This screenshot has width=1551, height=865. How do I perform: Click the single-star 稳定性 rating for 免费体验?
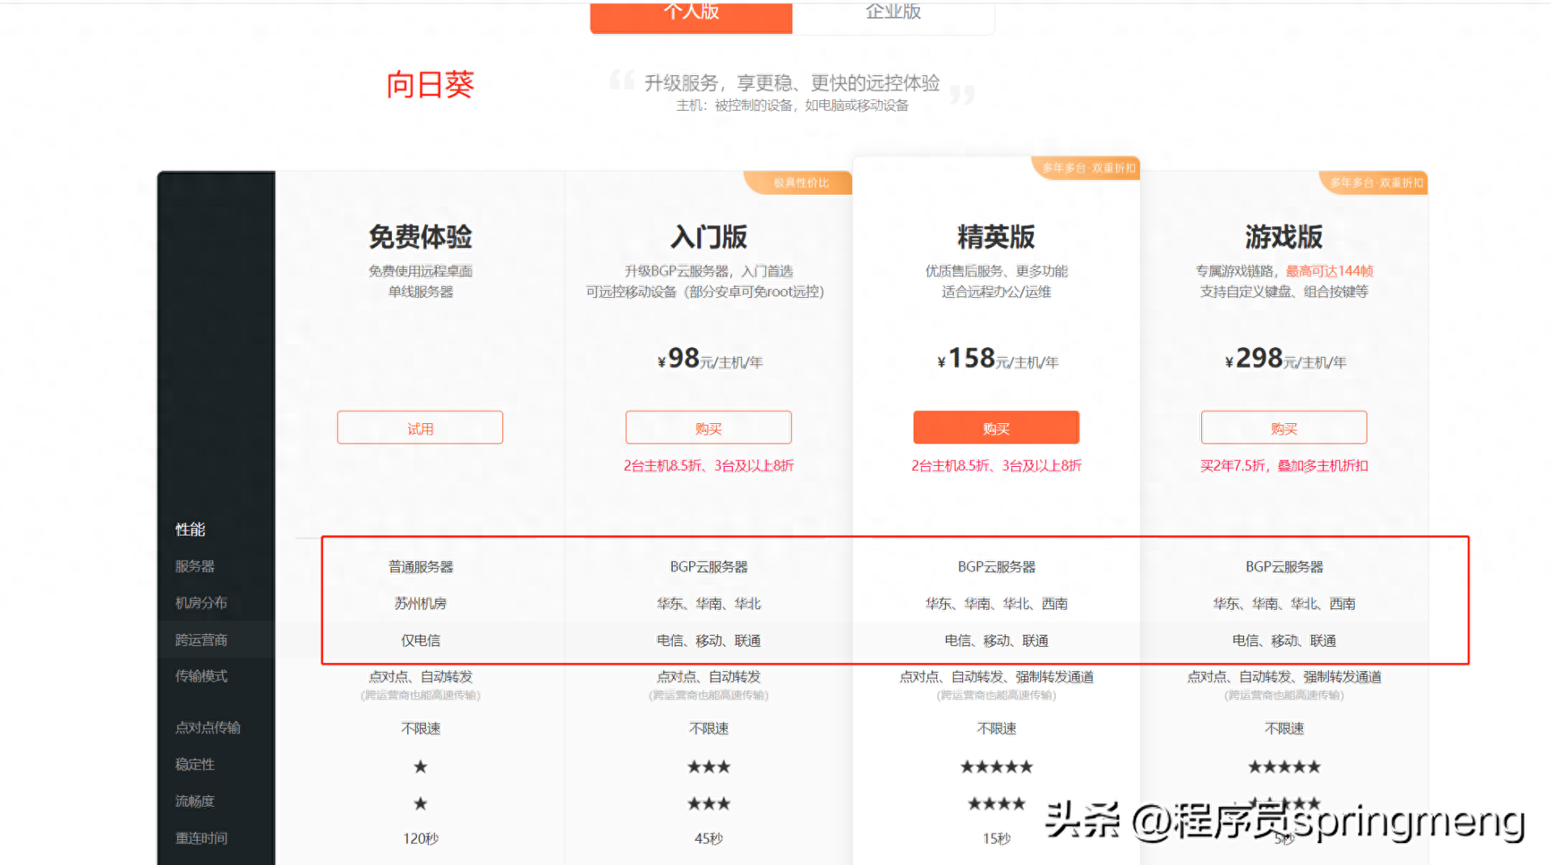point(420,766)
